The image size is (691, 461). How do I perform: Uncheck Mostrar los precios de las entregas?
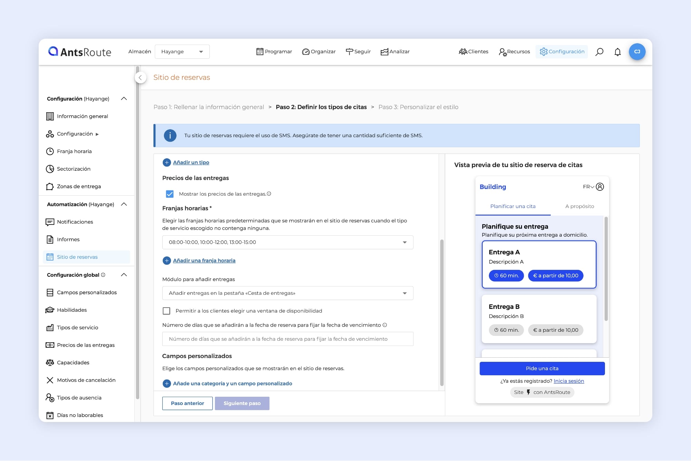pos(170,194)
